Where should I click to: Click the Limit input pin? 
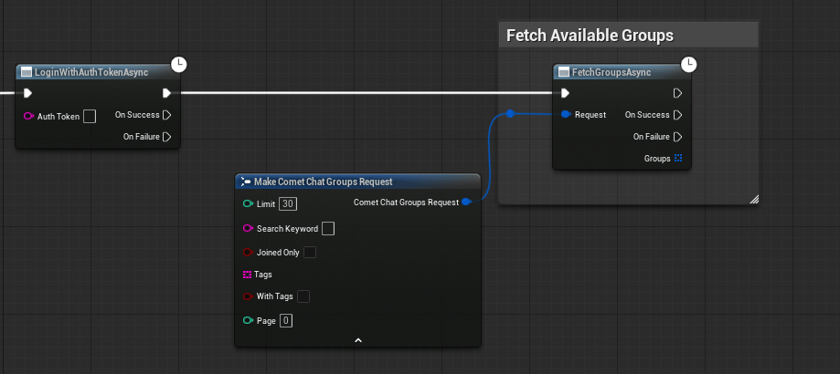point(248,203)
